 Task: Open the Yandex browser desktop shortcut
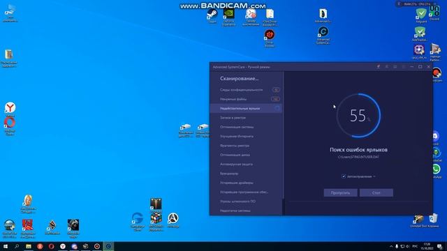point(10,109)
